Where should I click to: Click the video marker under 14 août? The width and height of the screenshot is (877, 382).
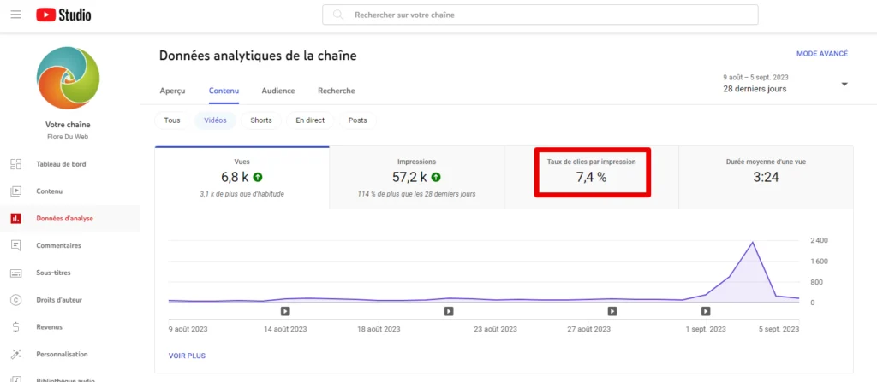(284, 311)
